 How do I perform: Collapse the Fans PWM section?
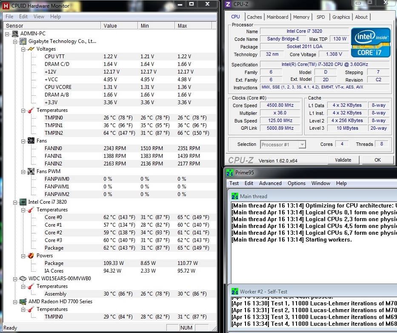(x=23, y=171)
